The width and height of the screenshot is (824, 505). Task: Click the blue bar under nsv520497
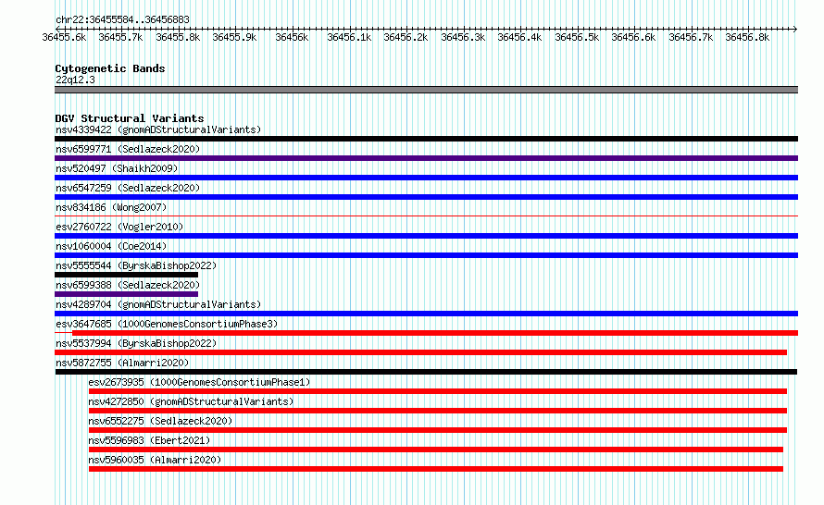pos(426,178)
